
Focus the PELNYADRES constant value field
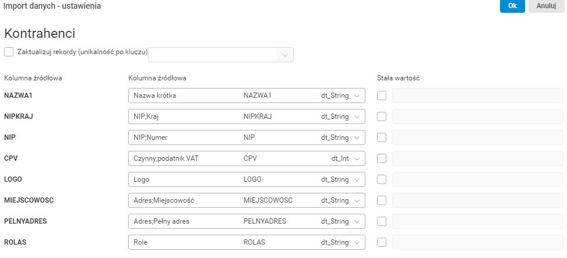pyautogui.click(x=477, y=221)
